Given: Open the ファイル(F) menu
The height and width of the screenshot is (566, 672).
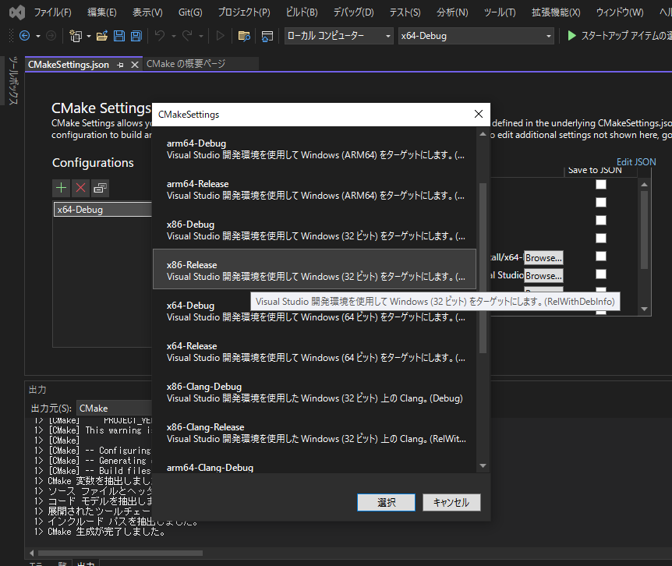Looking at the screenshot, I should click(53, 12).
